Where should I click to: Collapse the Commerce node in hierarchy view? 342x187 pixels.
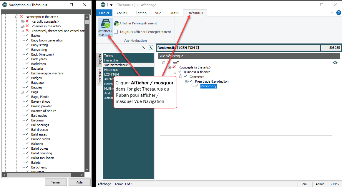[181, 77]
